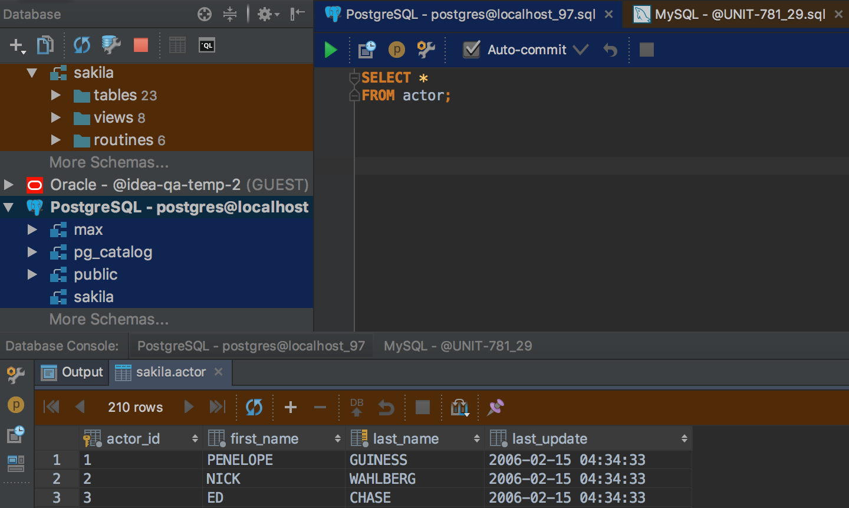Click the Rollback arrow in editor toolbar
849x508 pixels.
[610, 50]
